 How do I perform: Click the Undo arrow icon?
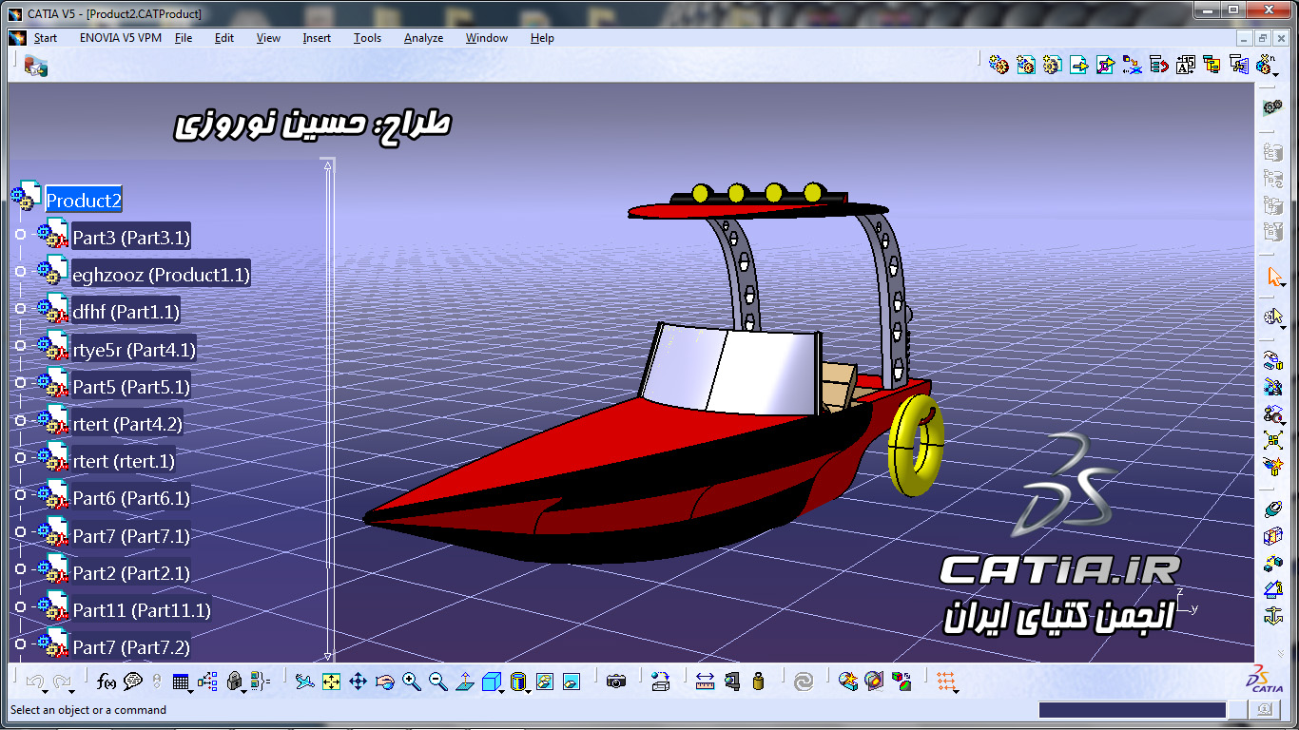coord(35,681)
